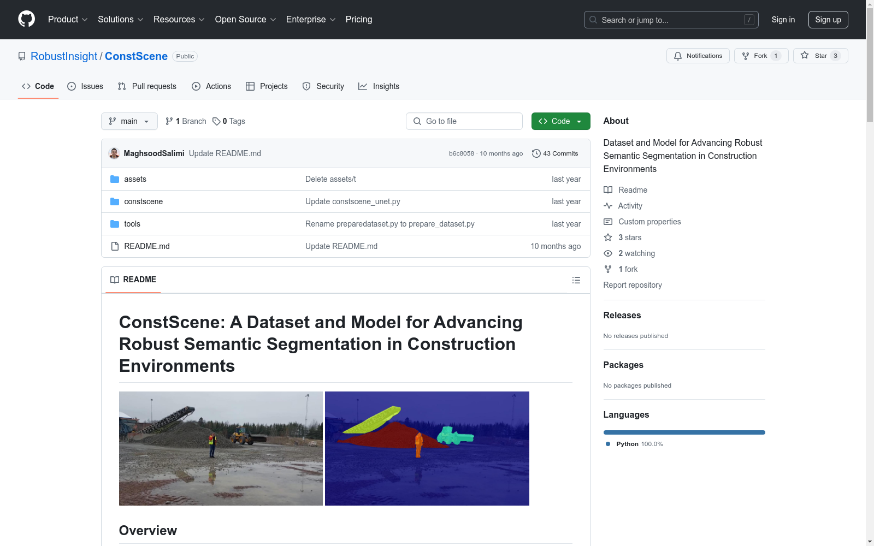
Task: Click the Report repository link
Action: click(633, 285)
